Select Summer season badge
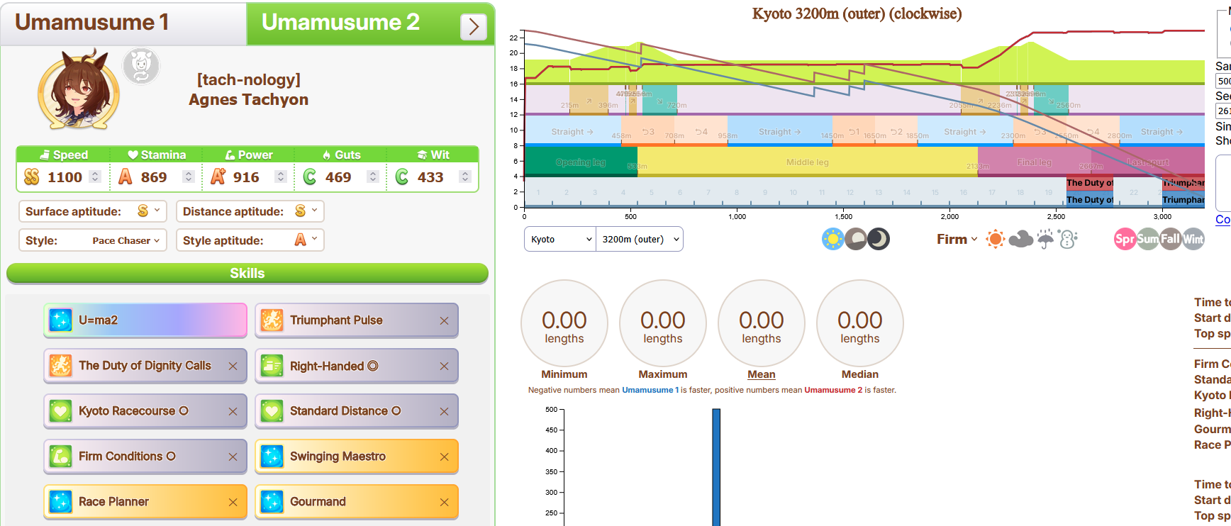The image size is (1231, 526). point(1147,239)
